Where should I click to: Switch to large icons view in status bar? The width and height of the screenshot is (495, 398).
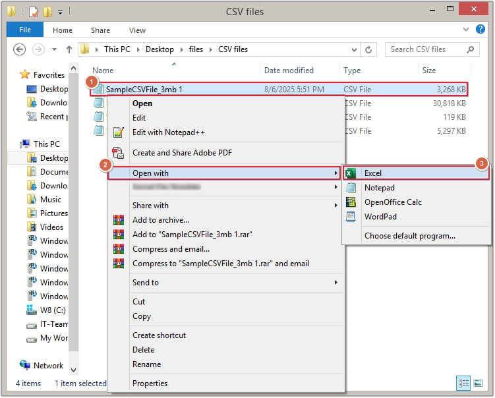coord(478,383)
